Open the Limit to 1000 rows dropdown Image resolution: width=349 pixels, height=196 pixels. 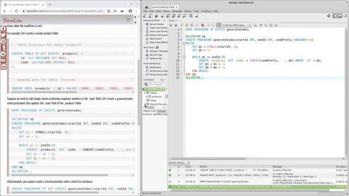click(x=237, y=26)
